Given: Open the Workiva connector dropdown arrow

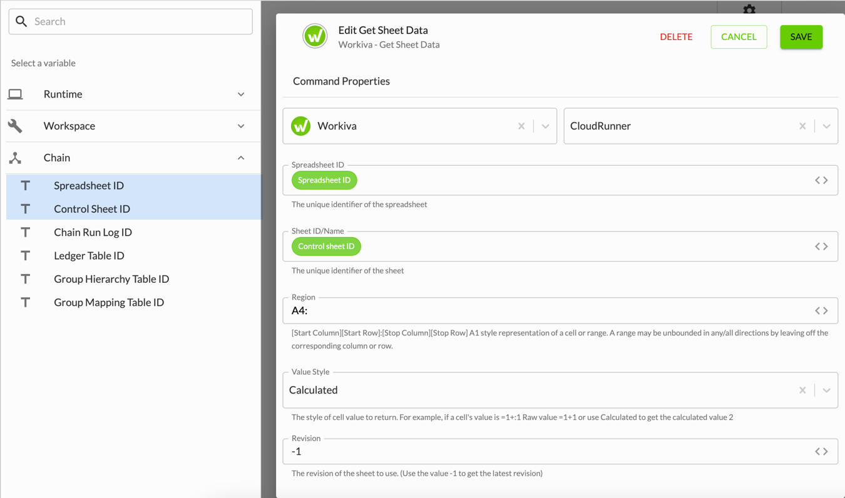Looking at the screenshot, I should pos(545,126).
